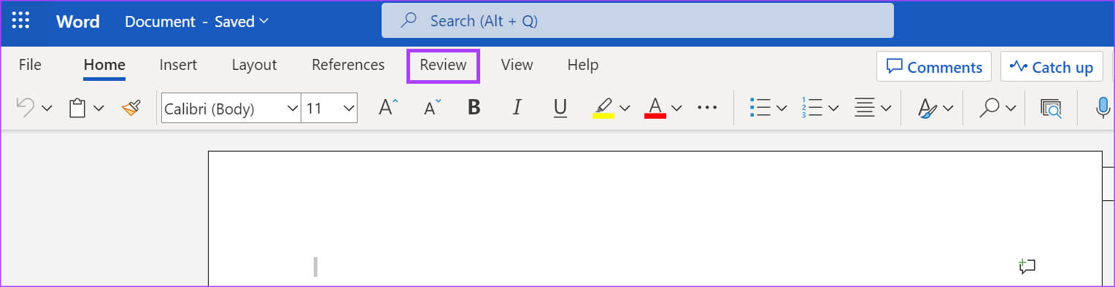Toggle Italic formatting

coord(517,108)
